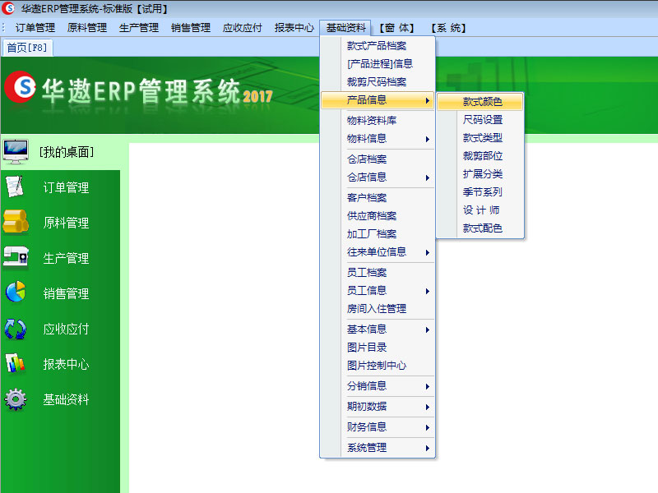Expand the 分销信息 submenu

click(378, 386)
